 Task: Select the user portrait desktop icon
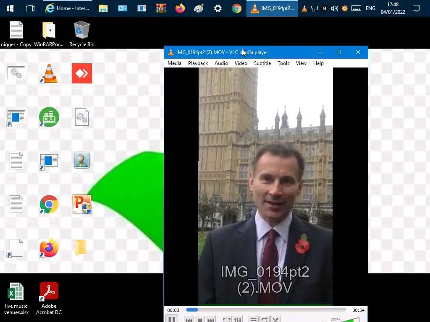(x=82, y=161)
